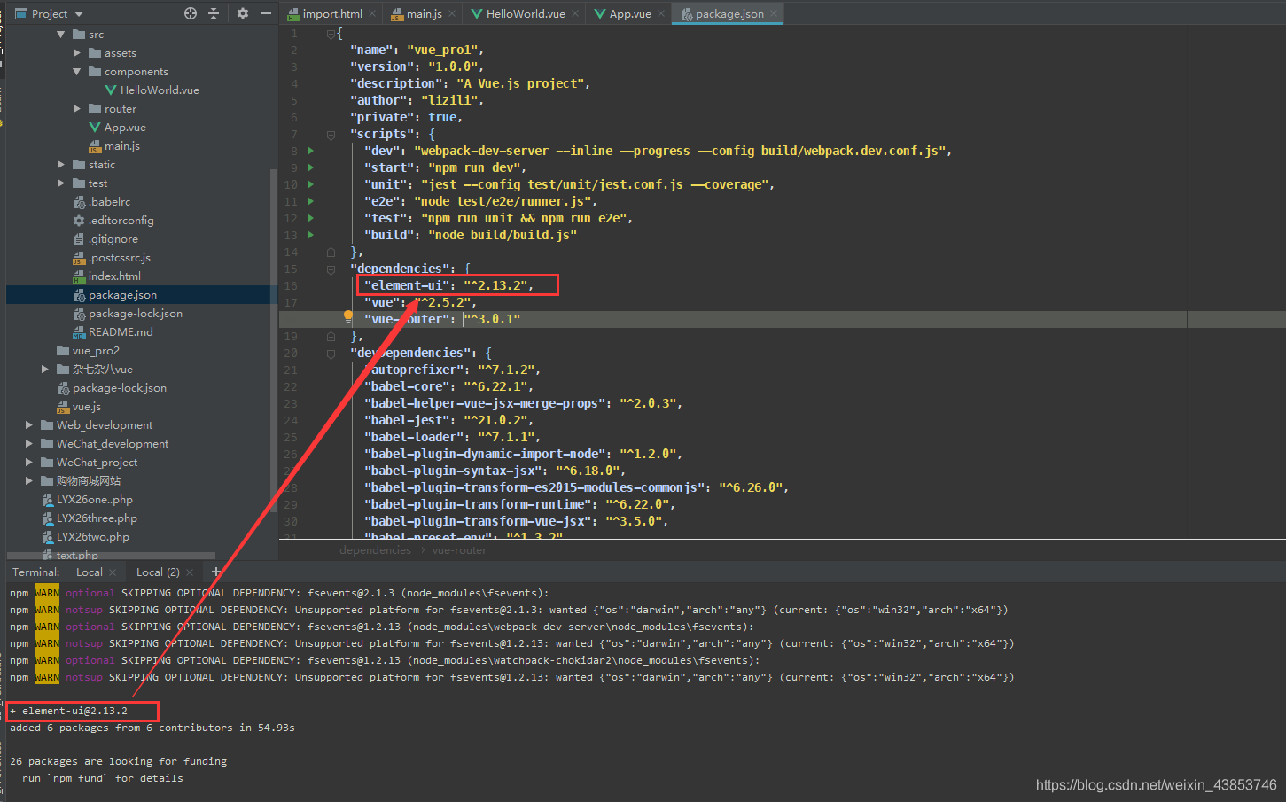The height and width of the screenshot is (802, 1286).
Task: Click the Project panel horizontal scrollbar
Action: 111,556
